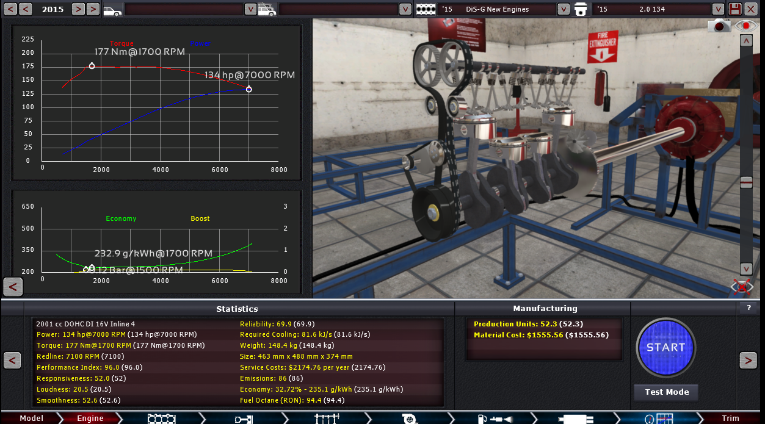Step back one year, arrow left of 2015
765x424 pixels.
(x=26, y=9)
